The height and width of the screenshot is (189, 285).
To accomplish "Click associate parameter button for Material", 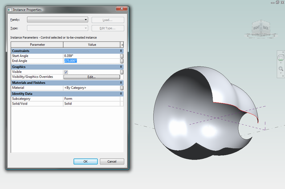I will pyautogui.click(x=122, y=88).
